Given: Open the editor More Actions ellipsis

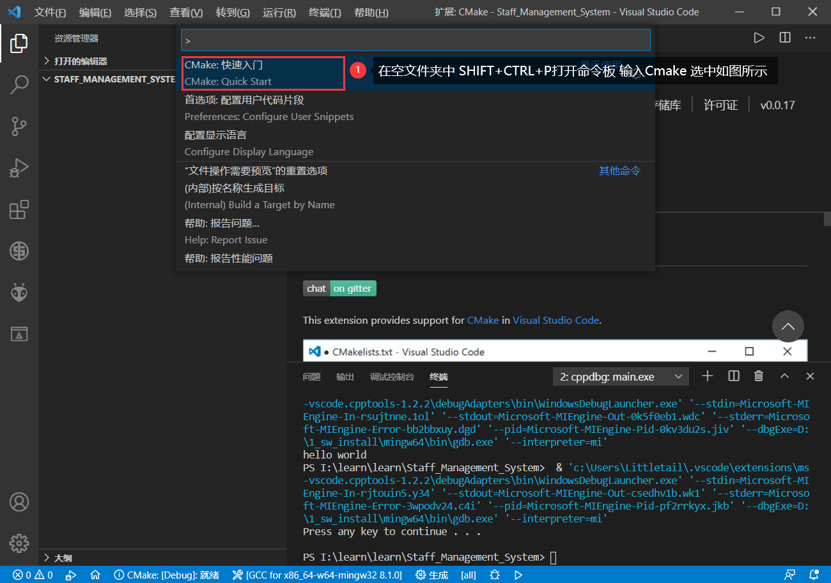Looking at the screenshot, I should 810,38.
